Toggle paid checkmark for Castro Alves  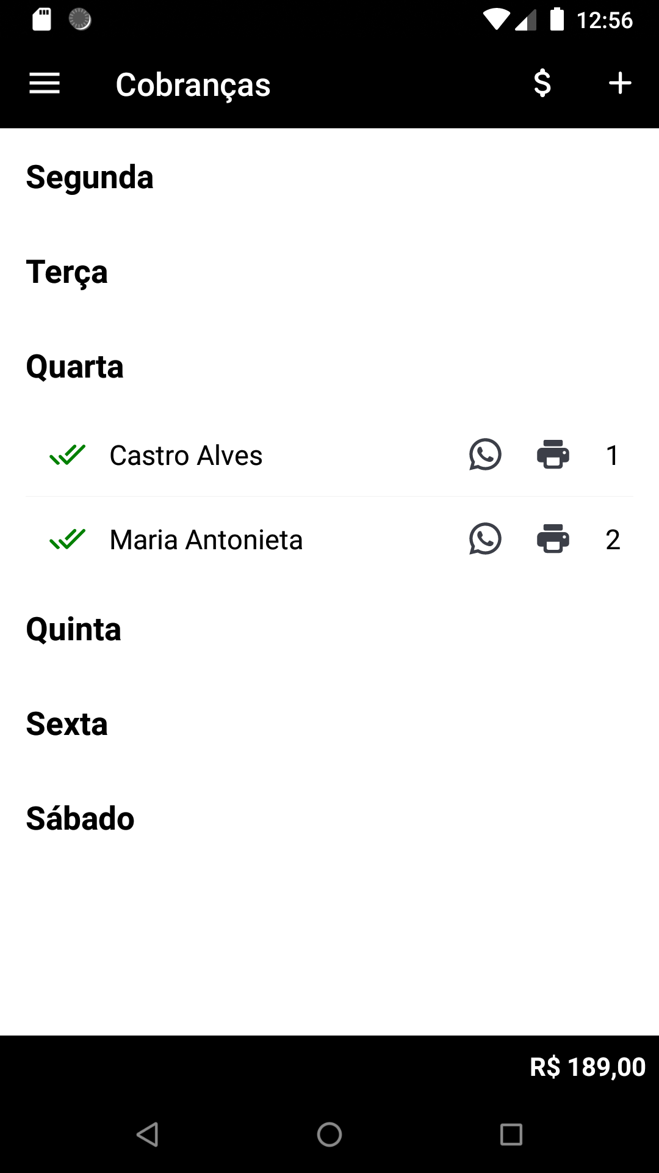(x=67, y=455)
